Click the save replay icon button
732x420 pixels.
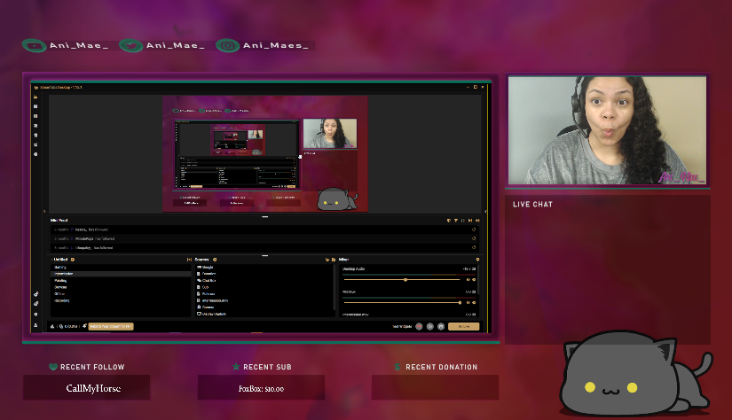point(441,326)
